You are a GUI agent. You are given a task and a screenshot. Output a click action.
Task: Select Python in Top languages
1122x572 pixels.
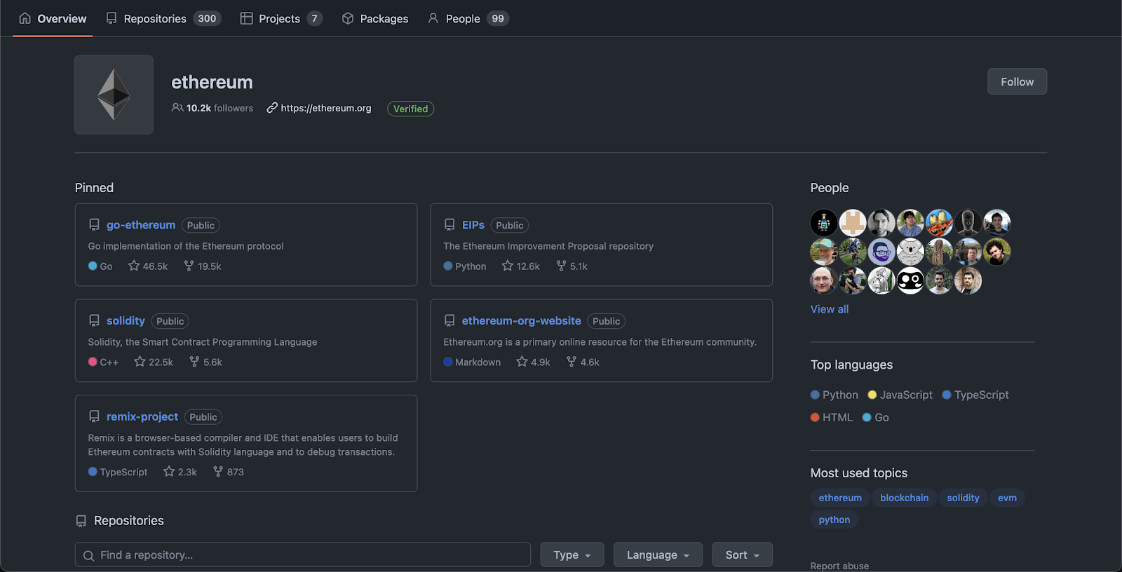tap(834, 395)
